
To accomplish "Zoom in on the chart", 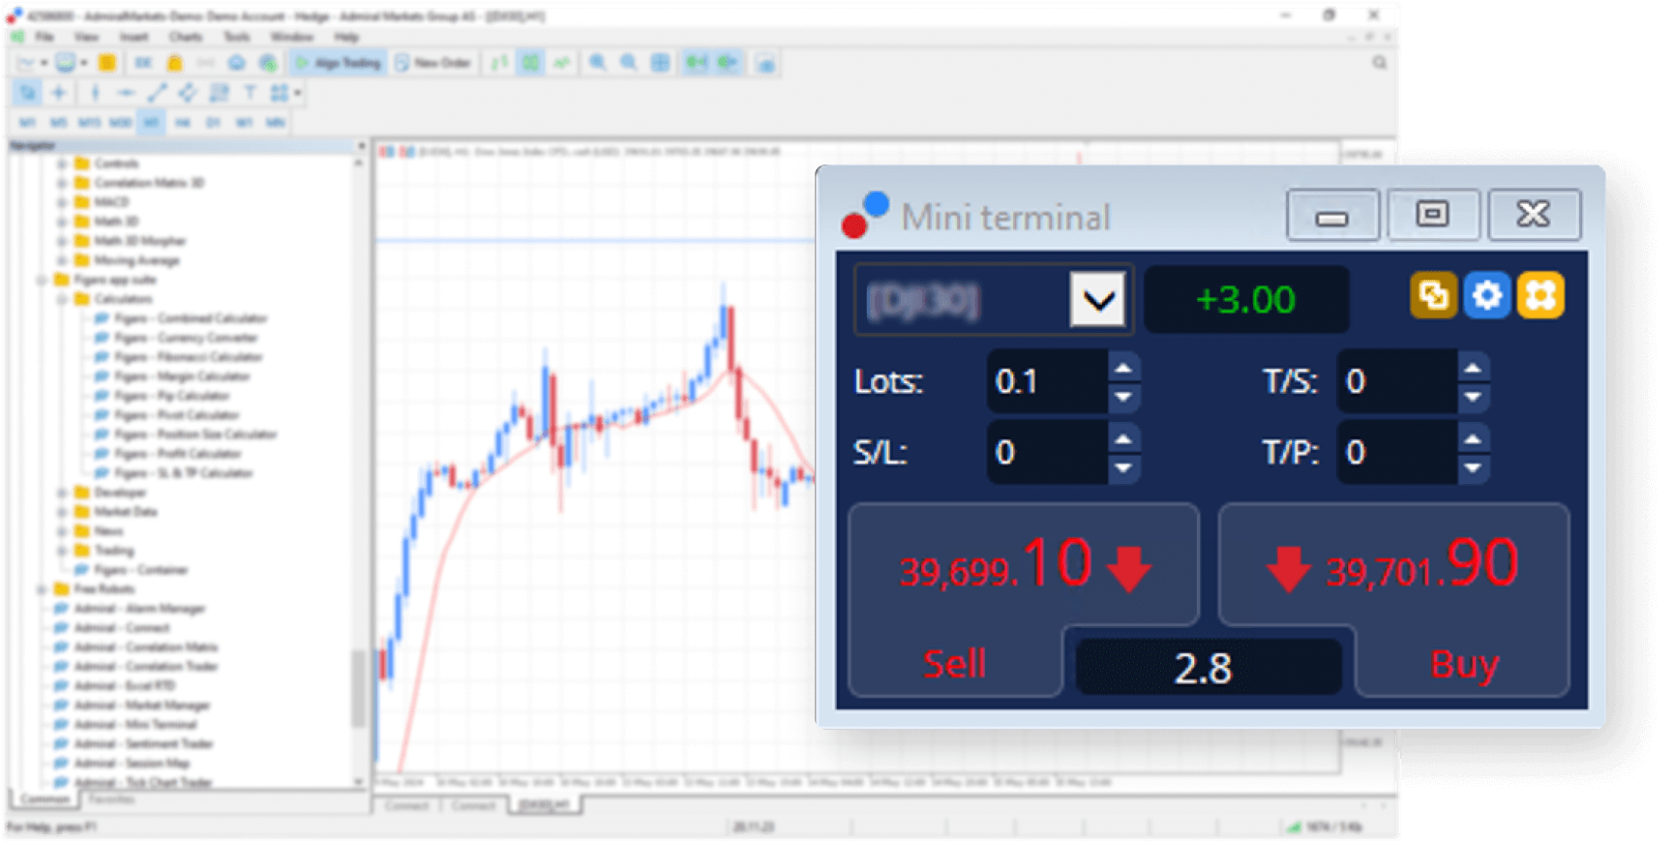I will coord(598,63).
